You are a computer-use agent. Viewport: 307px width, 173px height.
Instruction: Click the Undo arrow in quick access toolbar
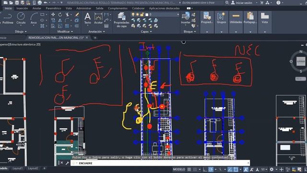[46, 2]
